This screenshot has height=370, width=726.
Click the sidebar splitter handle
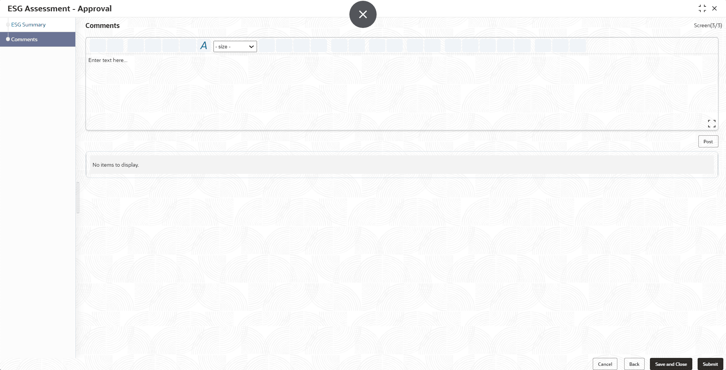pos(78,197)
